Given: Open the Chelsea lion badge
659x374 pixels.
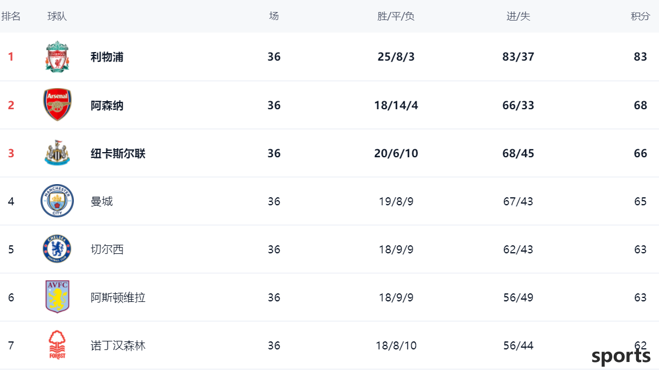Looking at the screenshot, I should [57, 249].
